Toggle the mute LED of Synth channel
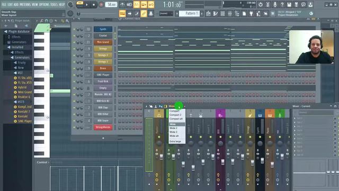This screenshot has height=191, width=339. point(74,29)
